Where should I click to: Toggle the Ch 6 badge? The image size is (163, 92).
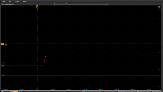22,91
